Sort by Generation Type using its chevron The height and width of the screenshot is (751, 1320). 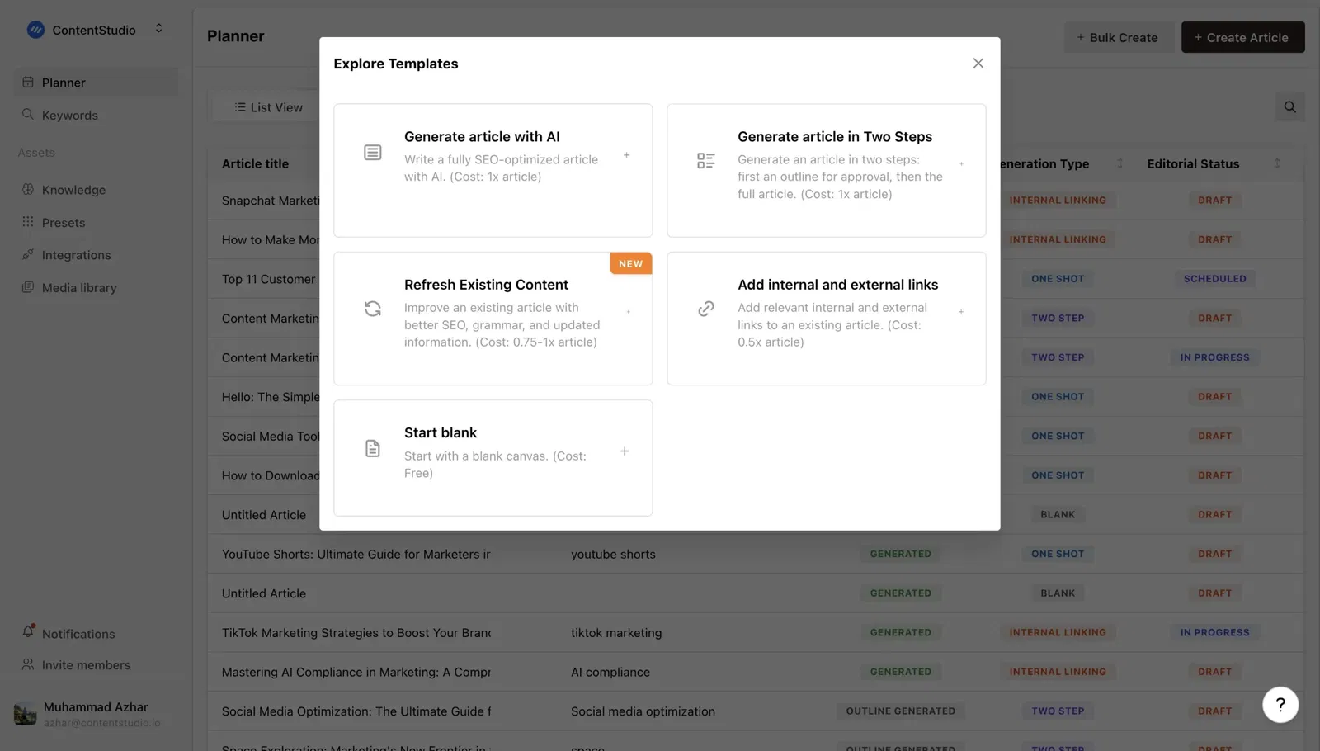[x=1120, y=163]
